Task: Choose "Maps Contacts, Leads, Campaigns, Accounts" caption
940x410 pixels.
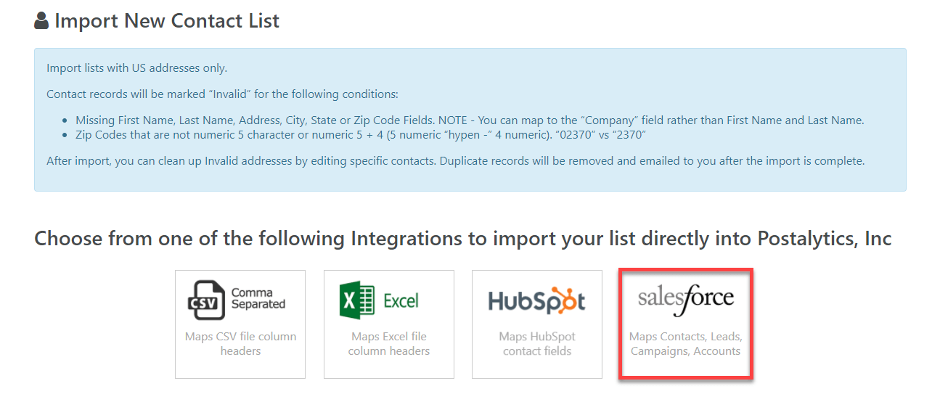Action: pyautogui.click(x=685, y=344)
